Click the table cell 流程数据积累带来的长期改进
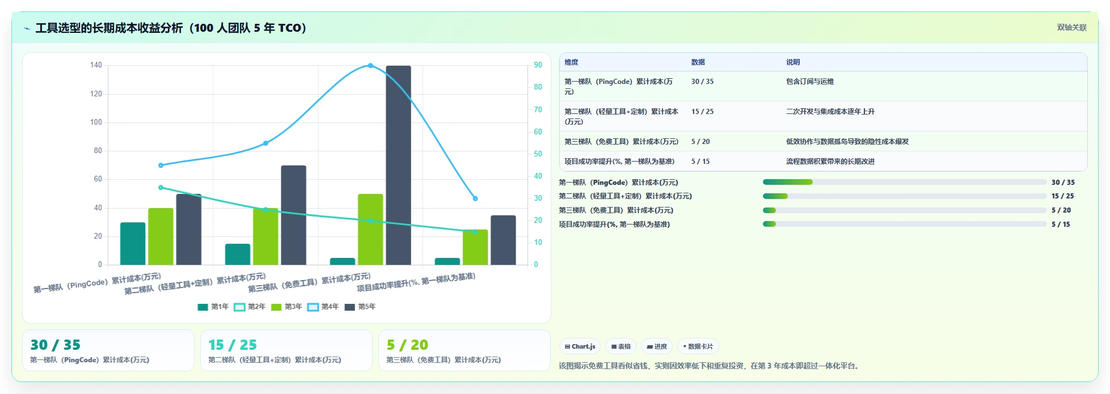This screenshot has height=394, width=1110. point(830,162)
